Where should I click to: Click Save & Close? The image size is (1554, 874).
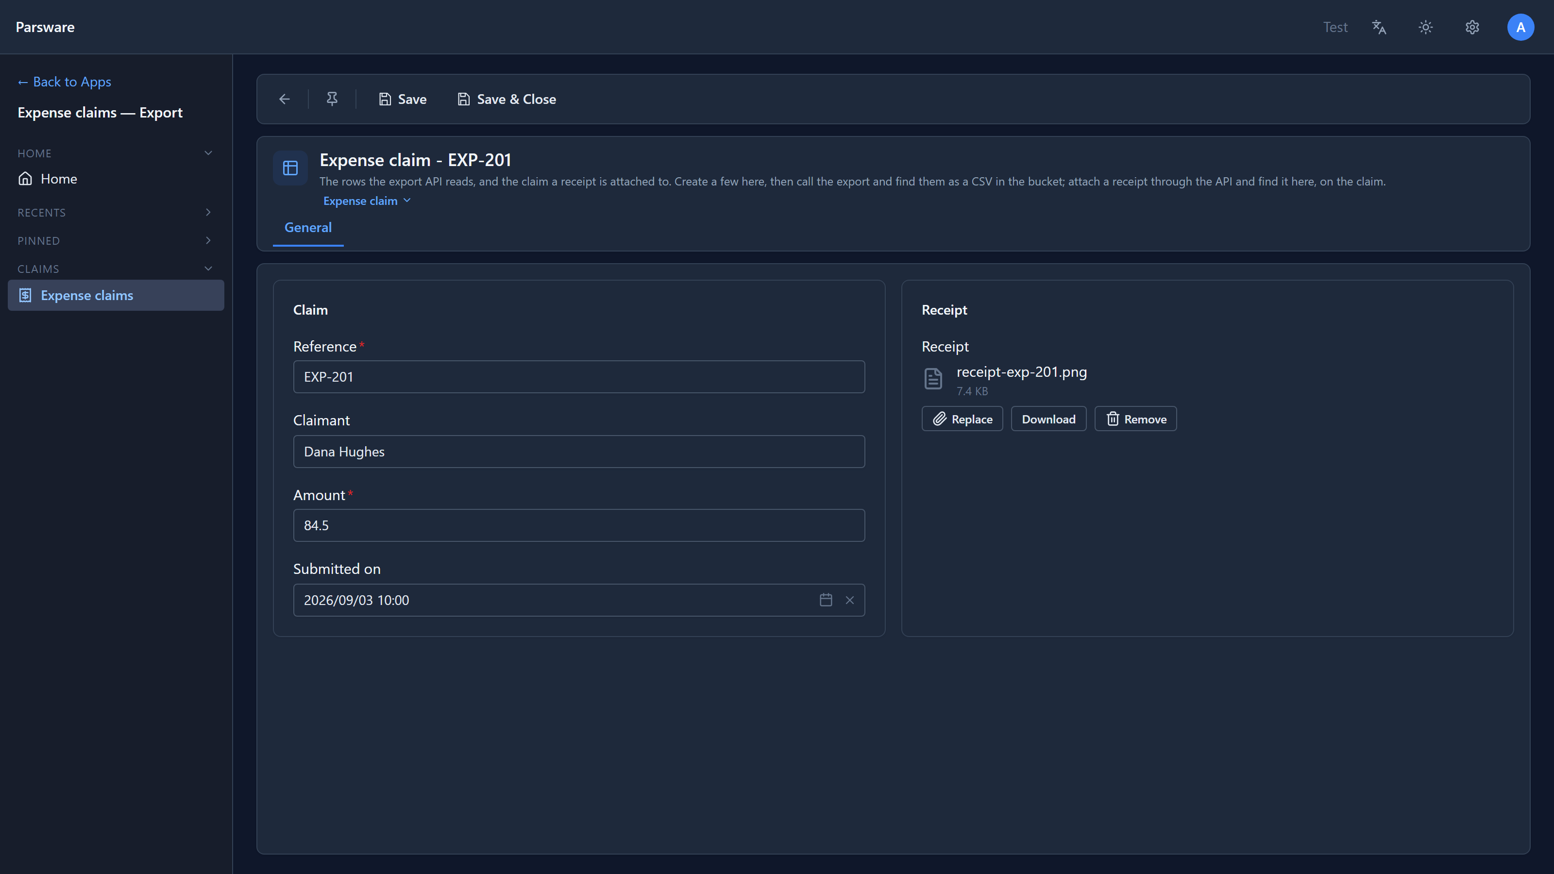[507, 99]
